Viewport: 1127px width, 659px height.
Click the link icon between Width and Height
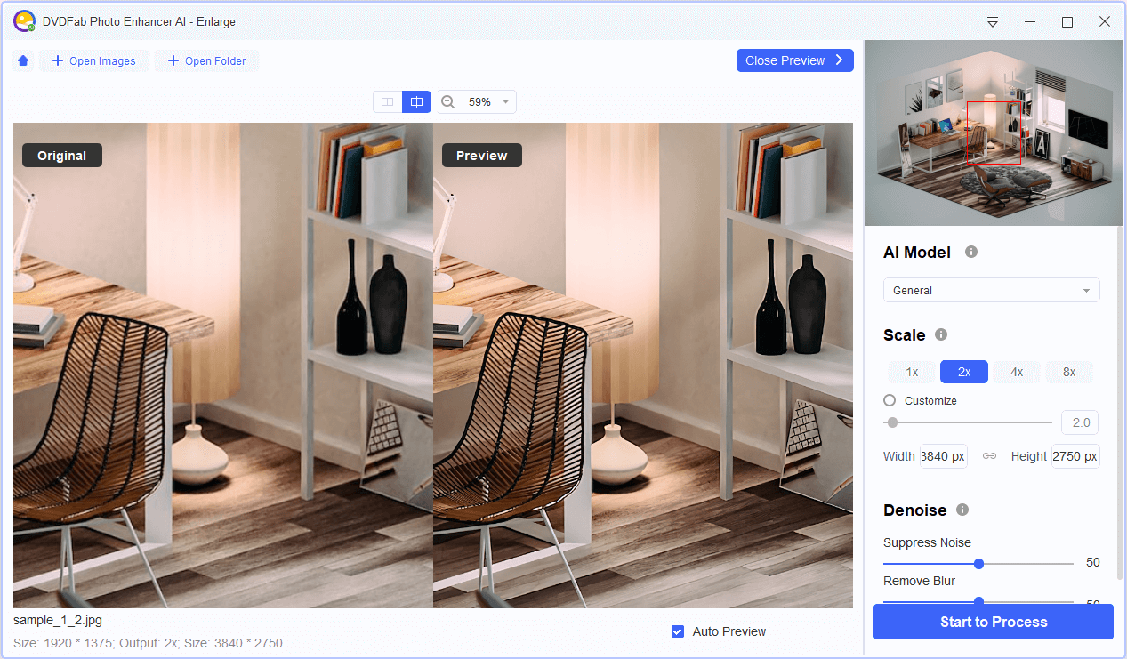989,455
